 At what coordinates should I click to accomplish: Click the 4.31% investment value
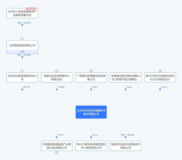point(95,135)
